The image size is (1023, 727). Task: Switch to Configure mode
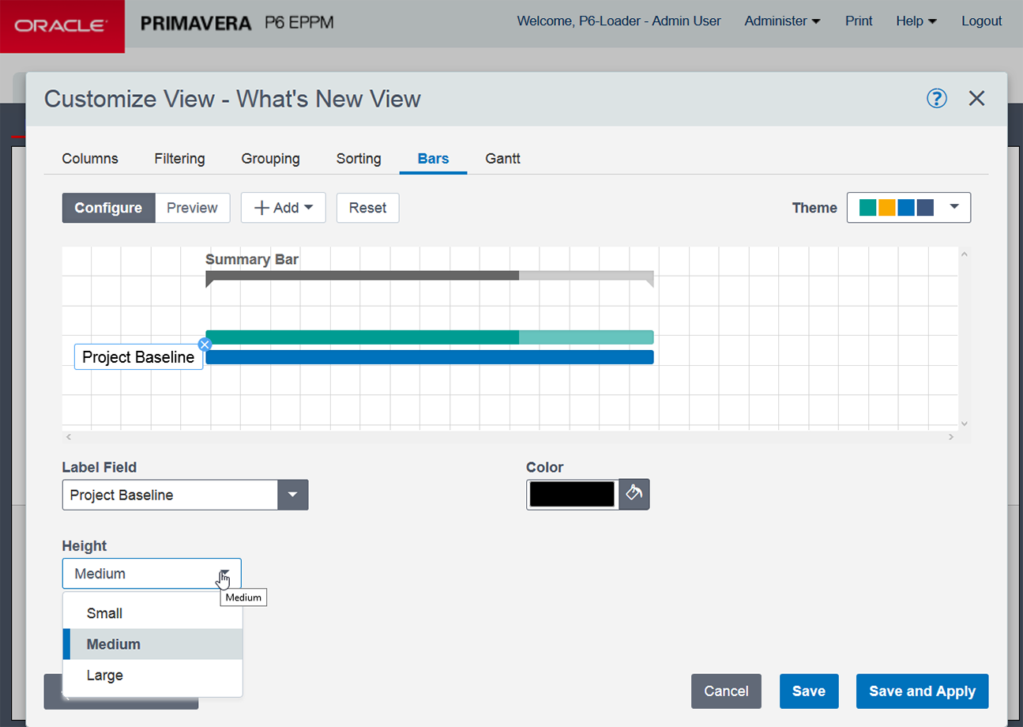coord(108,208)
